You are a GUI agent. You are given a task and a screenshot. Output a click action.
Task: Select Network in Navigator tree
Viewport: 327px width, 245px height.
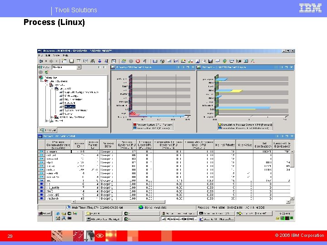(70, 103)
